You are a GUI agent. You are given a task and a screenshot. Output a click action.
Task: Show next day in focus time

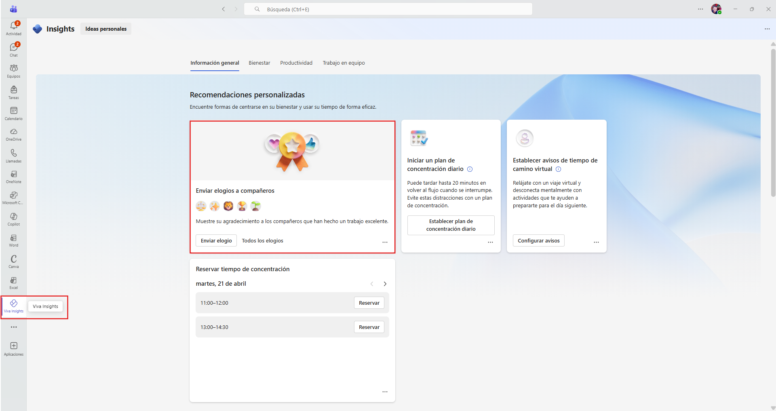pos(385,284)
